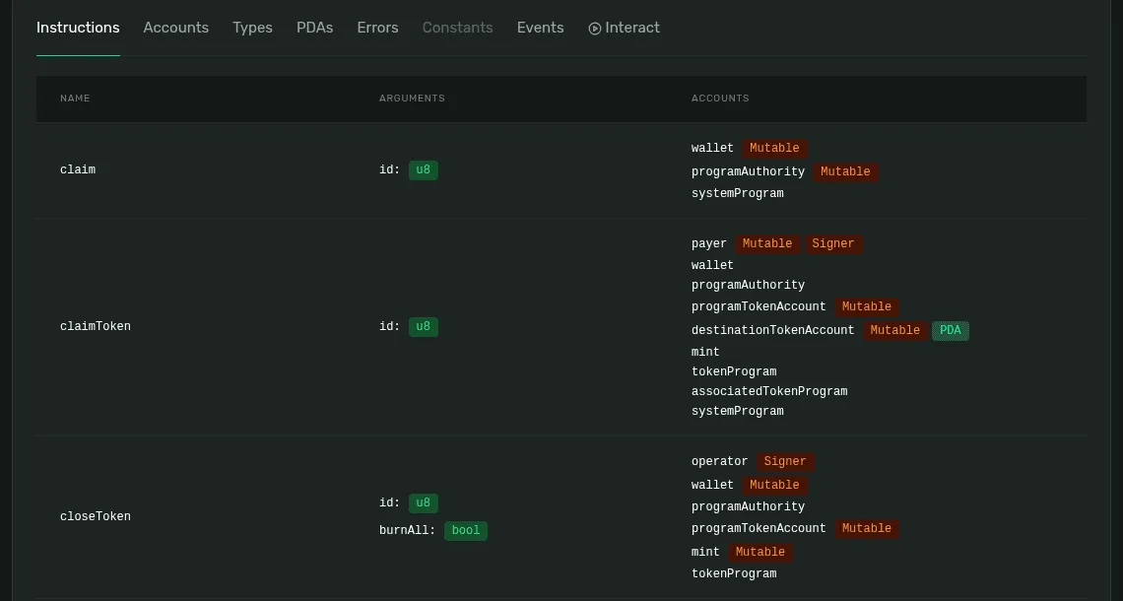The image size is (1123, 601).
Task: Select the claimToken instruction name
Action: 96,326
